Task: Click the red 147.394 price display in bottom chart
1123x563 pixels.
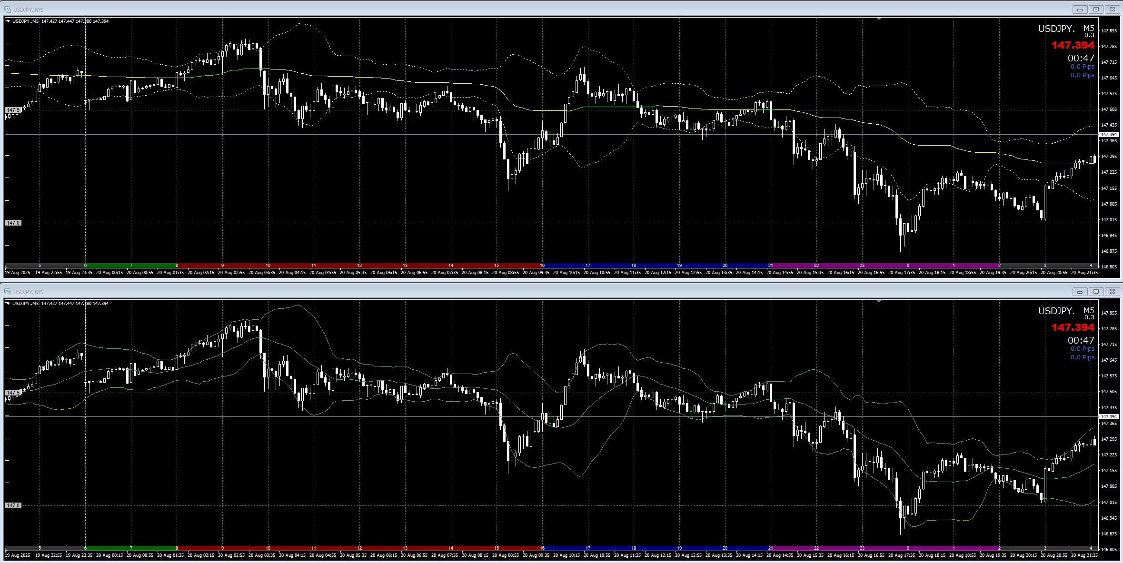Action: tap(1073, 327)
